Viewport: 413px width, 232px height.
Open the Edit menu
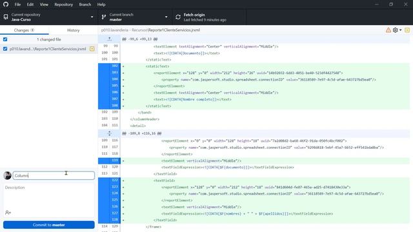[x=30, y=5]
